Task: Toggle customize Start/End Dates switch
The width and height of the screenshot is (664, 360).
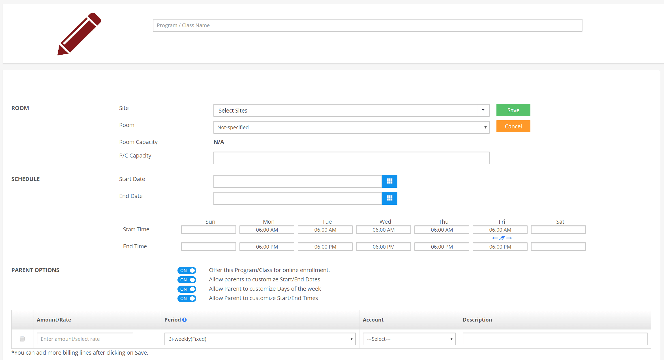Action: 187,280
